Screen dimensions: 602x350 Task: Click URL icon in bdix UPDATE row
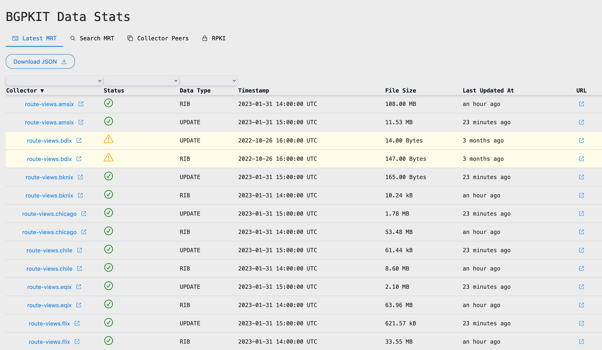pyautogui.click(x=581, y=140)
